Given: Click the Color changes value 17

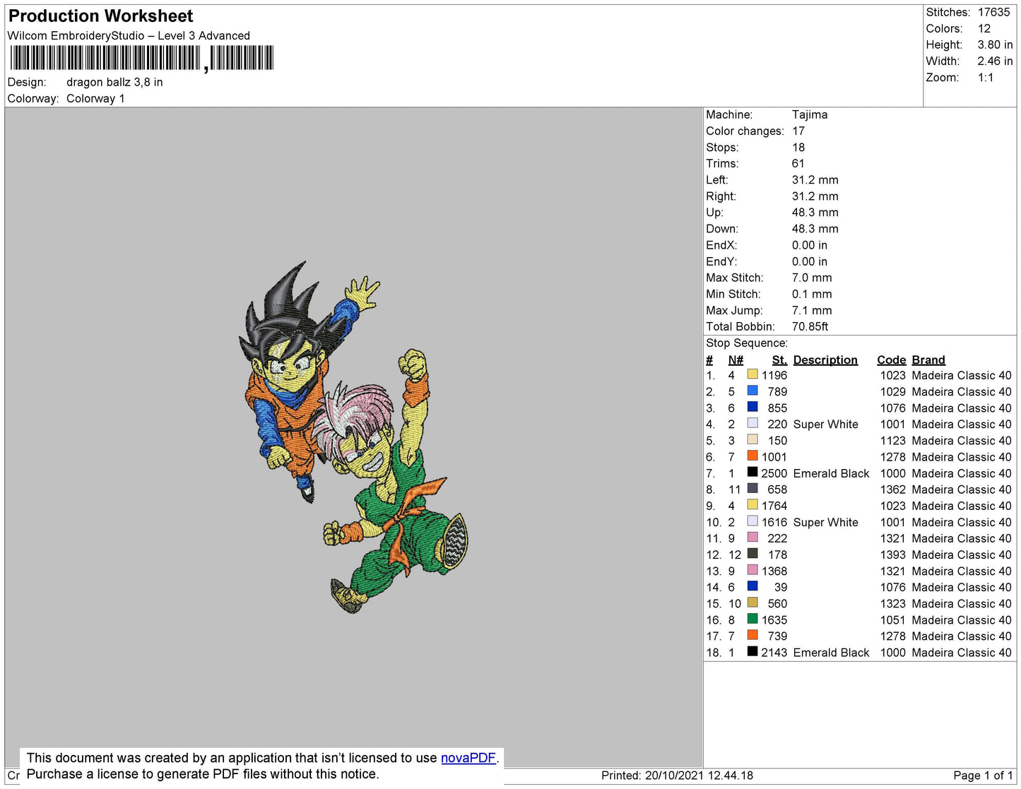Looking at the screenshot, I should pos(798,131).
